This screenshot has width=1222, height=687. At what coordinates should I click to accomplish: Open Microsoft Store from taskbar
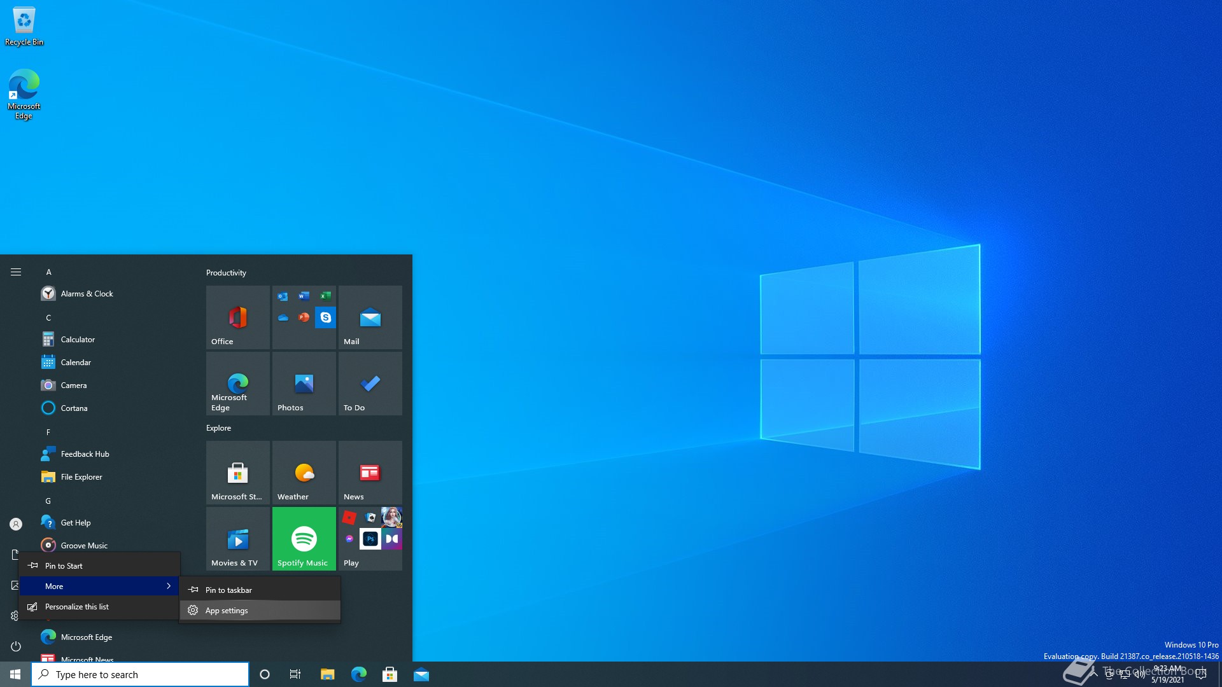(390, 674)
